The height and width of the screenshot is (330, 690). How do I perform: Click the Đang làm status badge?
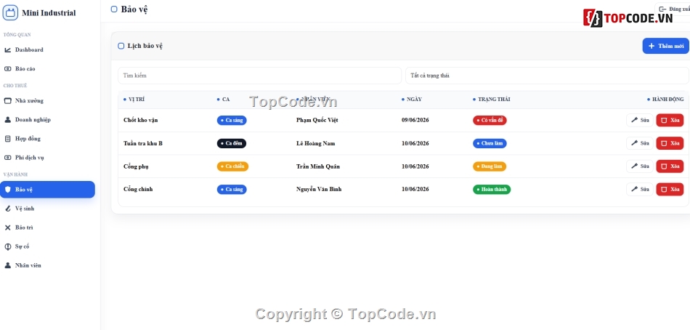point(490,166)
